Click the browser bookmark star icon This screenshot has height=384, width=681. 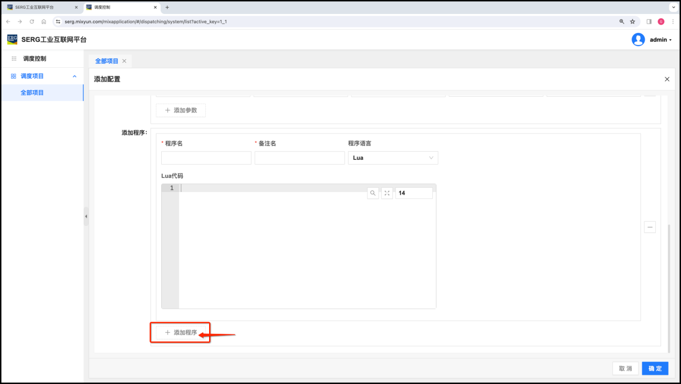tap(633, 22)
